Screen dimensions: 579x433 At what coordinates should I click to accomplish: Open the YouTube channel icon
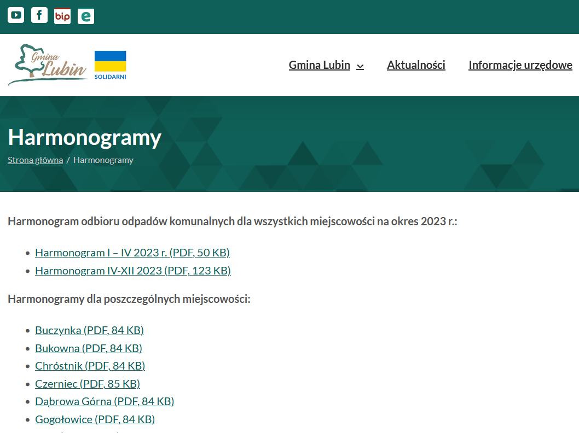click(x=16, y=15)
